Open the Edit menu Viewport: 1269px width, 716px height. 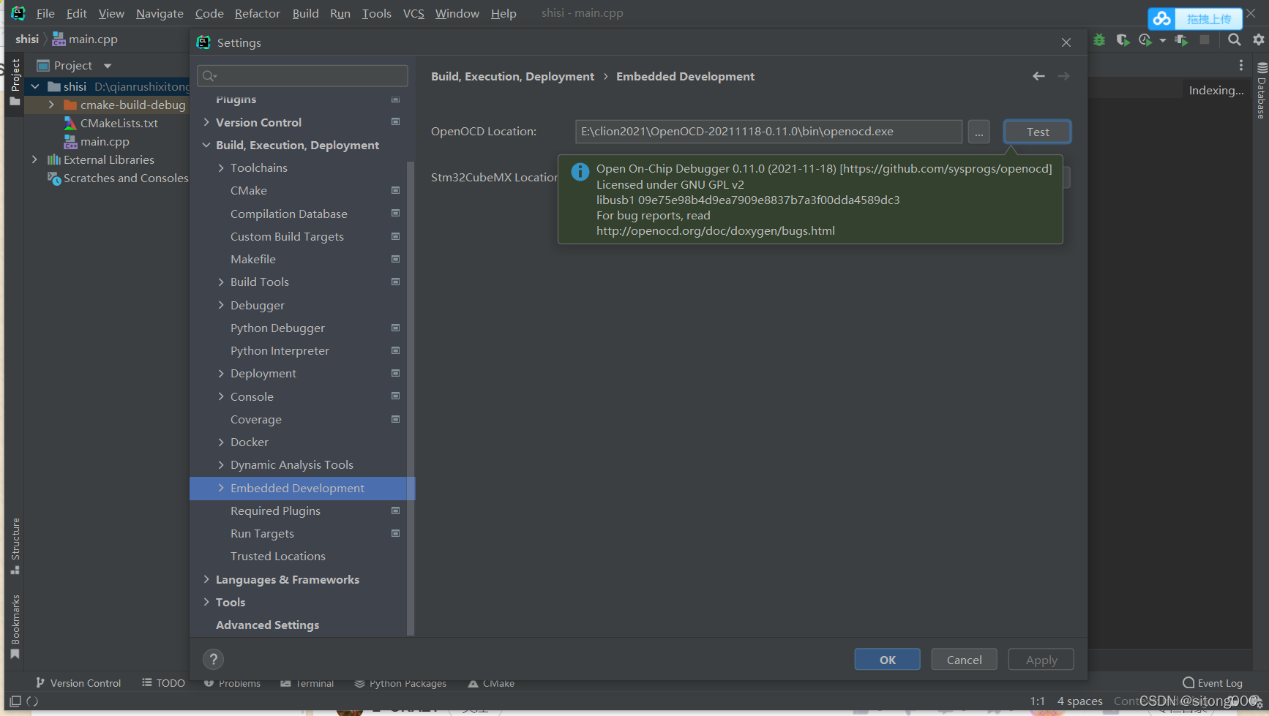[x=76, y=13]
